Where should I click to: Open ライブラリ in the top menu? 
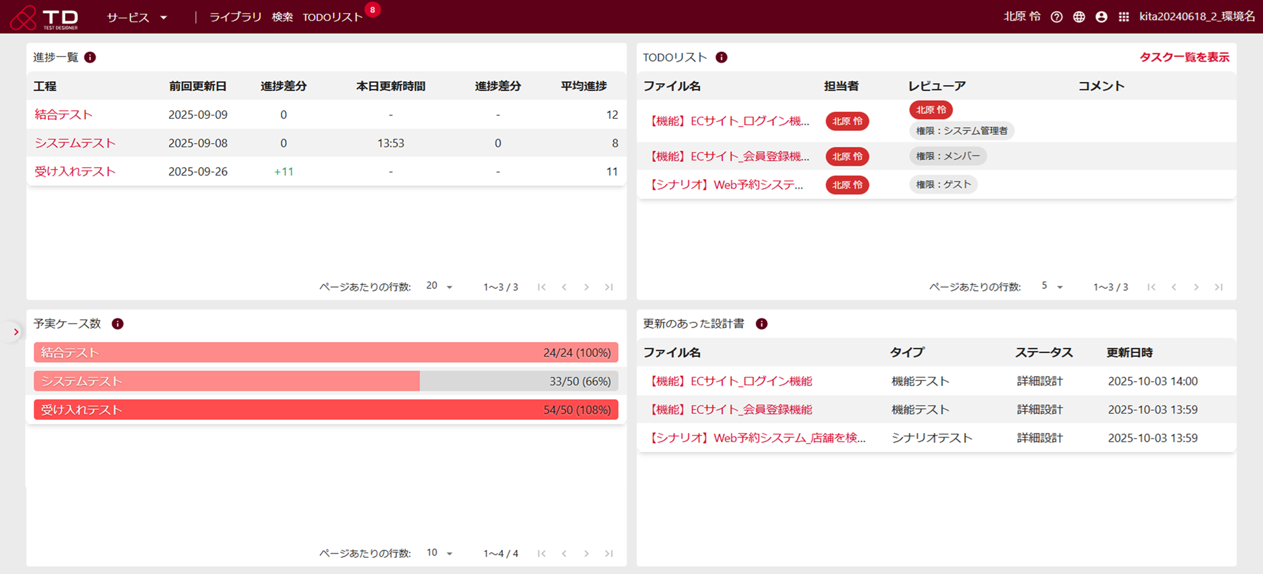pyautogui.click(x=235, y=17)
